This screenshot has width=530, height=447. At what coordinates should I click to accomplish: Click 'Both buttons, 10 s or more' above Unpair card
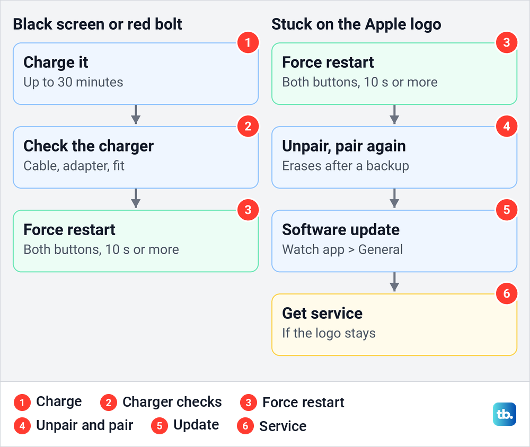point(360,82)
